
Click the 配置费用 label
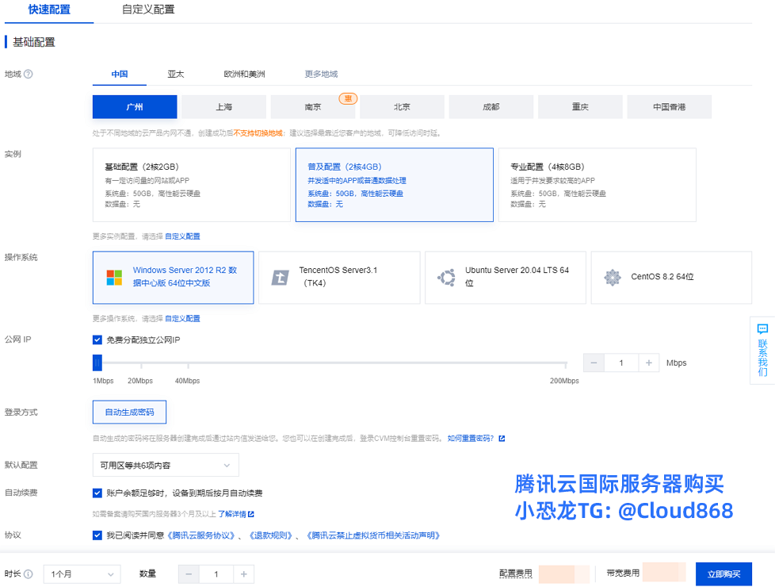516,574
